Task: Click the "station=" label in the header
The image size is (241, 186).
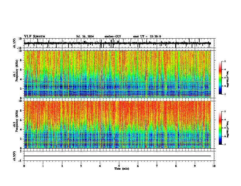Action: pyautogui.click(x=110, y=36)
